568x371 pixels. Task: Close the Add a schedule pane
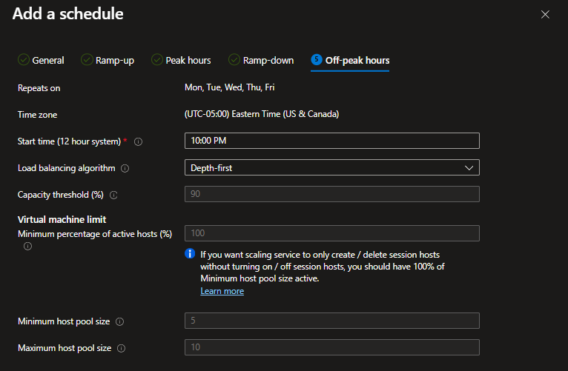tap(545, 15)
